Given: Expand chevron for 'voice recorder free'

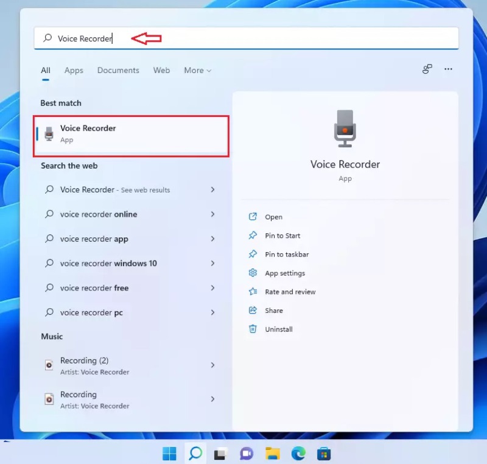Looking at the screenshot, I should point(212,288).
